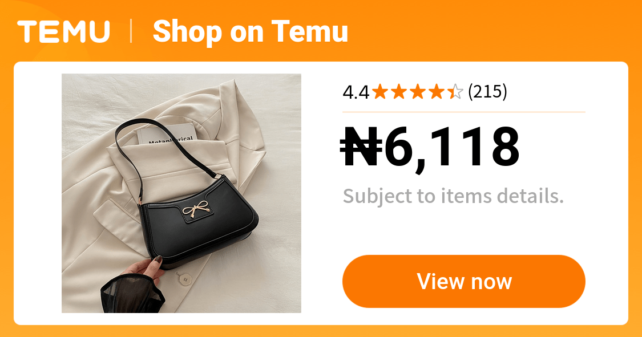642x337 pixels.
Task: Click the gold bow clasp on bag
Action: [197, 210]
